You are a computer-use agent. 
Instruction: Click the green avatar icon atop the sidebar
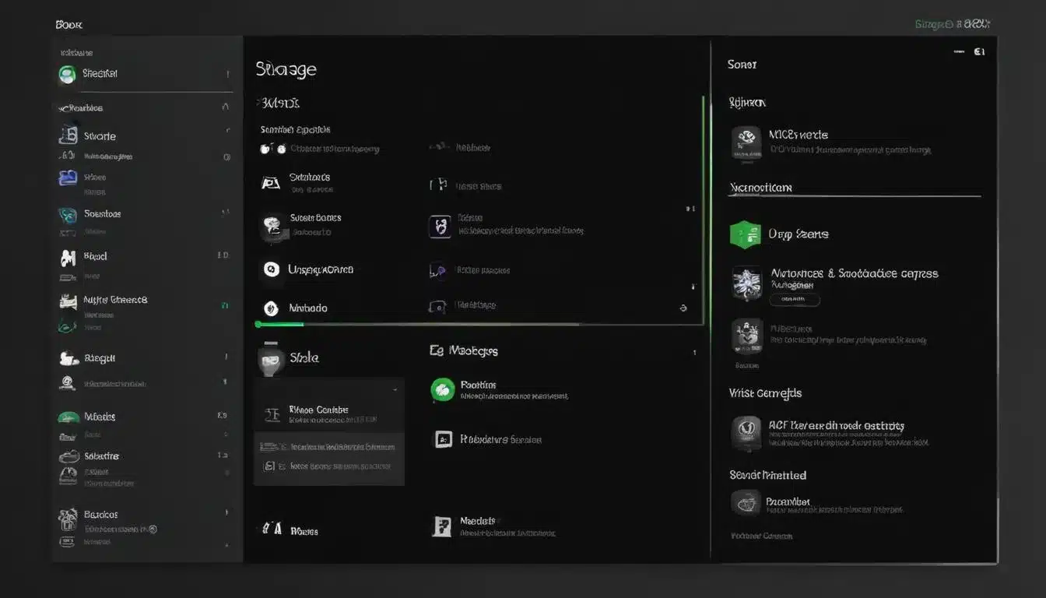point(68,74)
